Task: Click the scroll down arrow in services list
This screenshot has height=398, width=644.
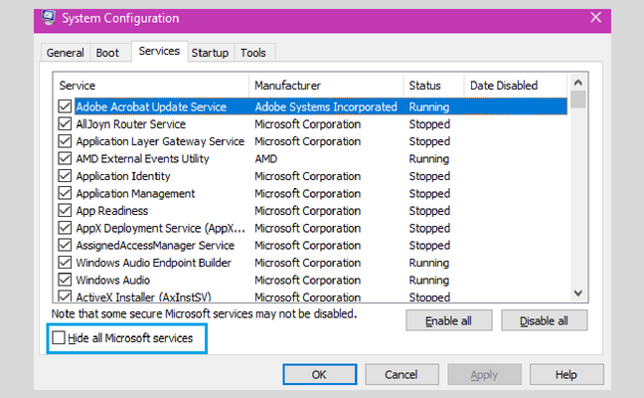Action: [x=577, y=294]
